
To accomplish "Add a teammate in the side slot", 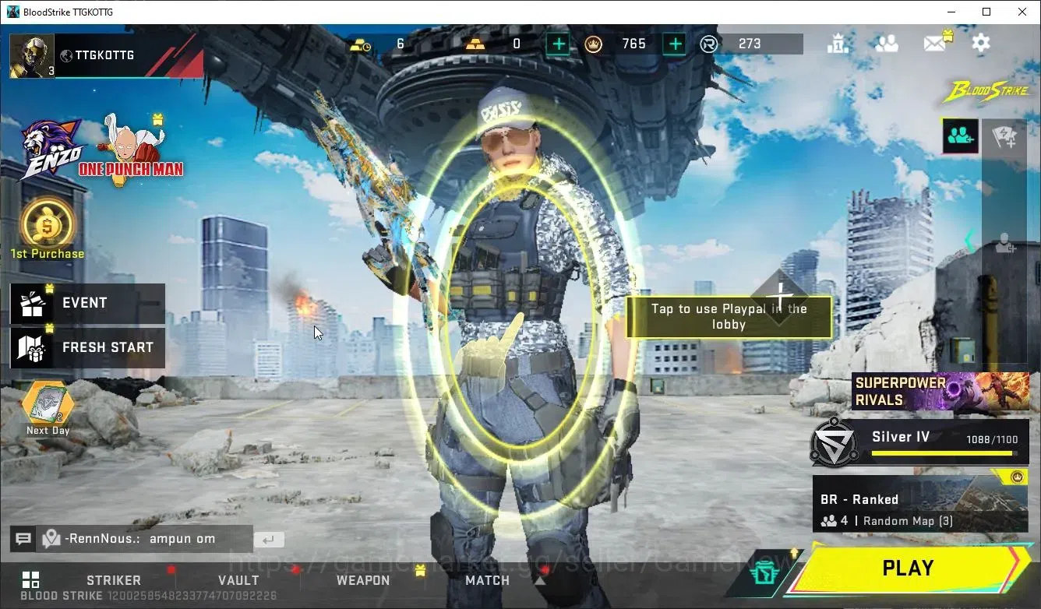I will (x=1004, y=244).
